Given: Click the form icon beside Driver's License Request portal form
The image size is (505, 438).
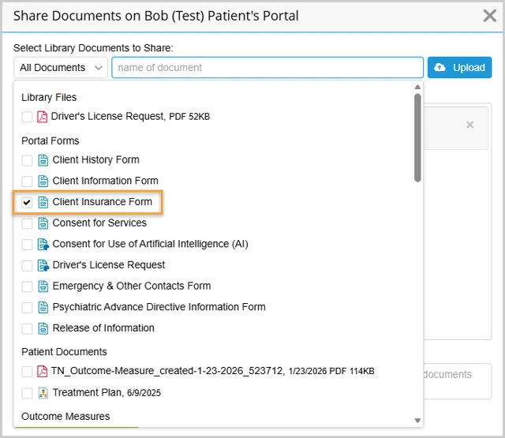Looking at the screenshot, I should point(43,265).
